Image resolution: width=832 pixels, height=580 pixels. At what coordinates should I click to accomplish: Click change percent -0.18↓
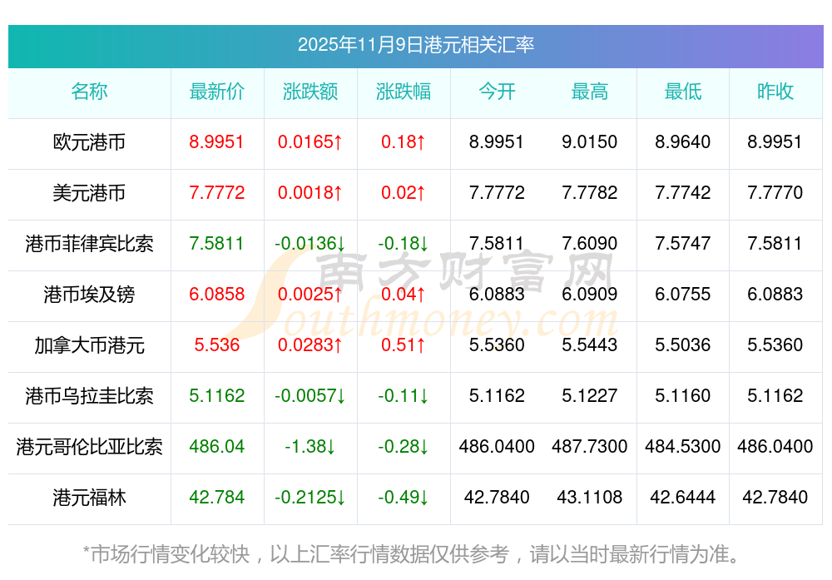404,244
